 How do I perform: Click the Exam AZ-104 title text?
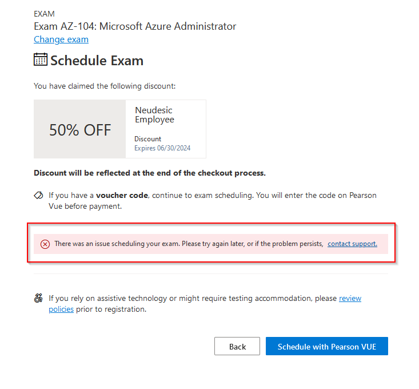click(x=135, y=26)
